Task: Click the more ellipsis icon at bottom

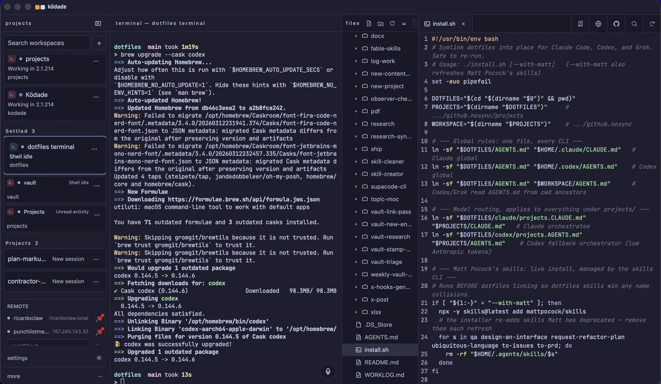Action: 100,376
